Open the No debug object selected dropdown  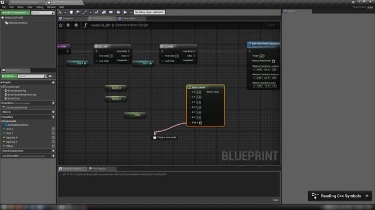pyautogui.click(x=149, y=12)
